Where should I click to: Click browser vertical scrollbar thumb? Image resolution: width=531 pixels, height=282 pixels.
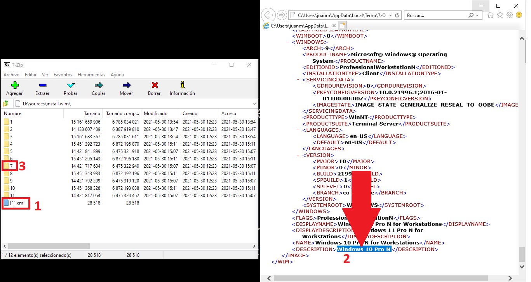point(522,254)
